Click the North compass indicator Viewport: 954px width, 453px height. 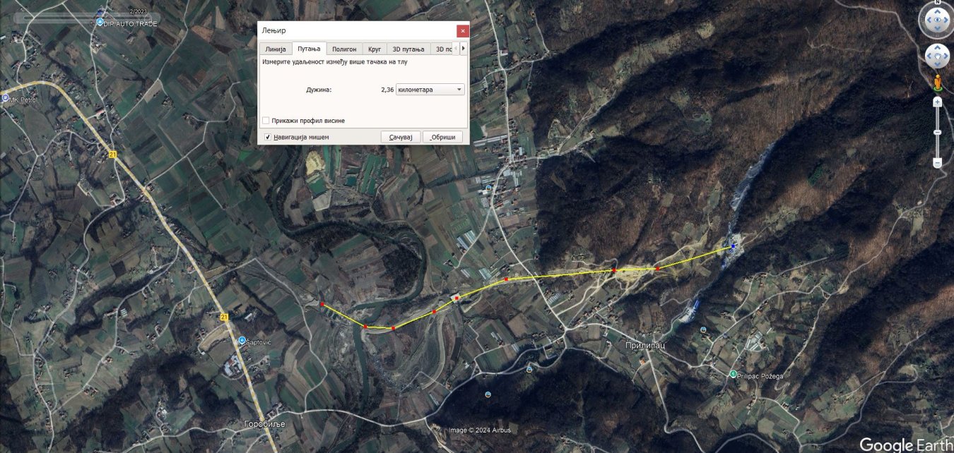click(937, 4)
